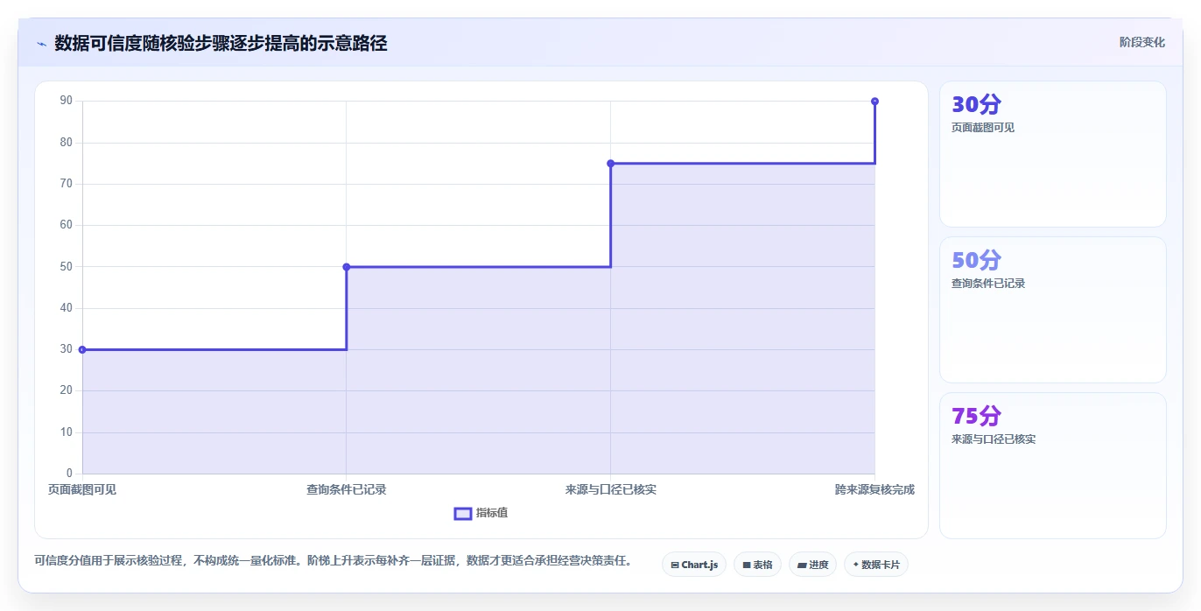Viewport: 1201px width, 611px height.
Task: Click the data point at value 90
Action: (x=874, y=102)
